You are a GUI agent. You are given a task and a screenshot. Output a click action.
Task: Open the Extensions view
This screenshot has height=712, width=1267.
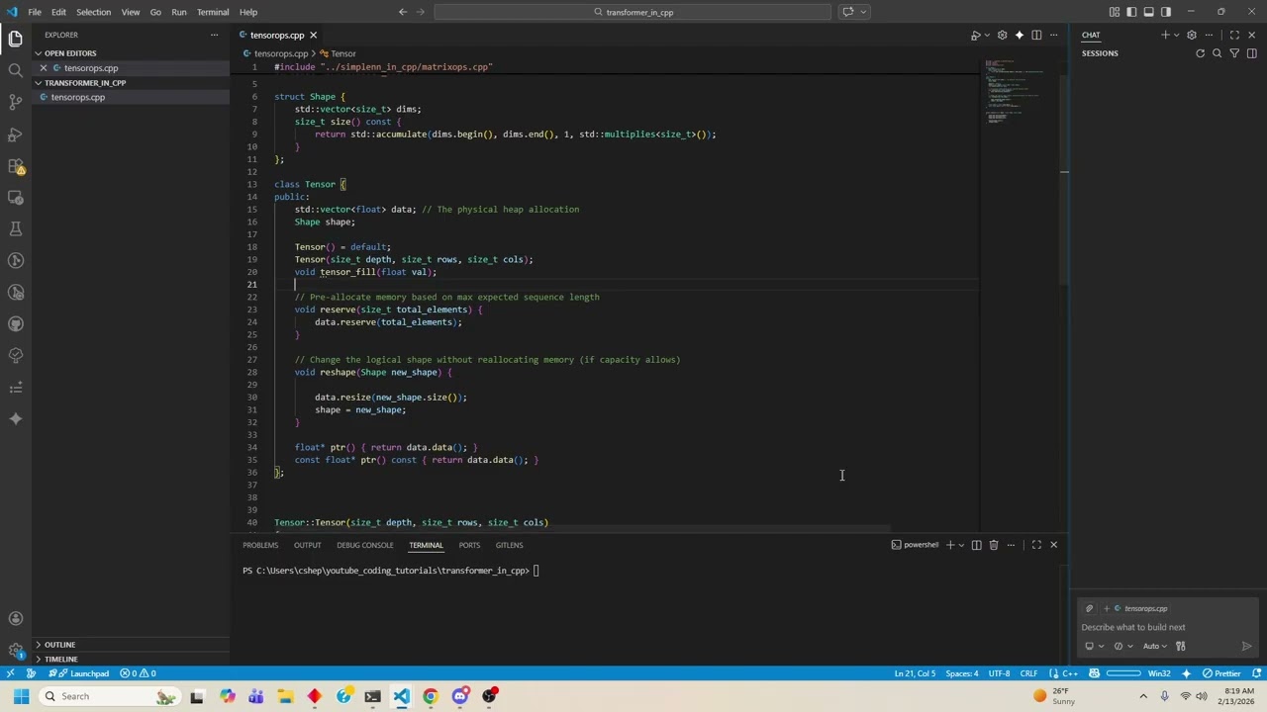(15, 166)
